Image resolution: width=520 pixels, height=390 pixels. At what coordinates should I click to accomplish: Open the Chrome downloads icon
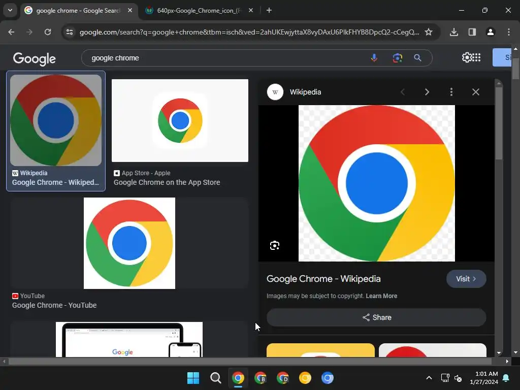pos(454,32)
